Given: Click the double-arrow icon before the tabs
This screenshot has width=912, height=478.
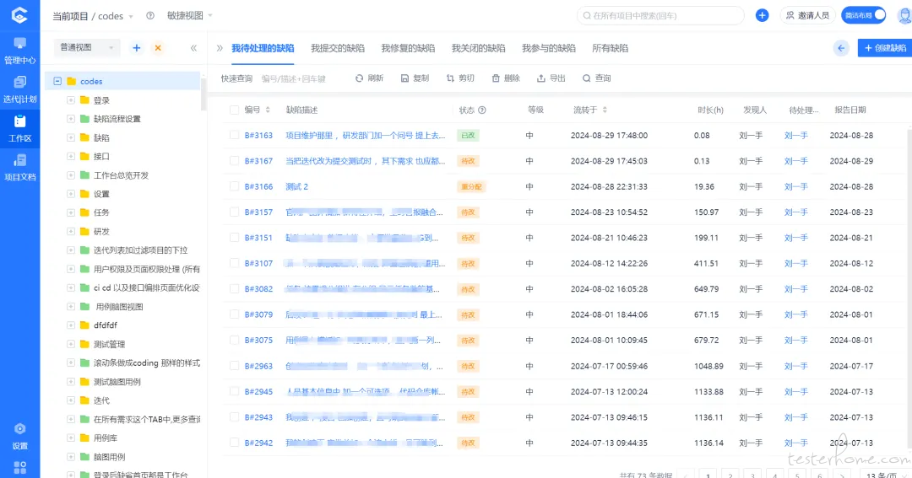Looking at the screenshot, I should [220, 48].
